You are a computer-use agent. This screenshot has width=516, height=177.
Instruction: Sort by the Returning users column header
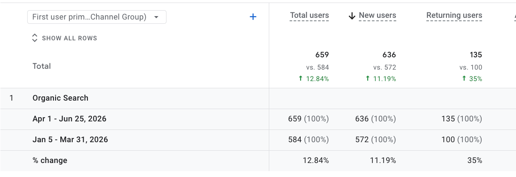click(x=454, y=16)
